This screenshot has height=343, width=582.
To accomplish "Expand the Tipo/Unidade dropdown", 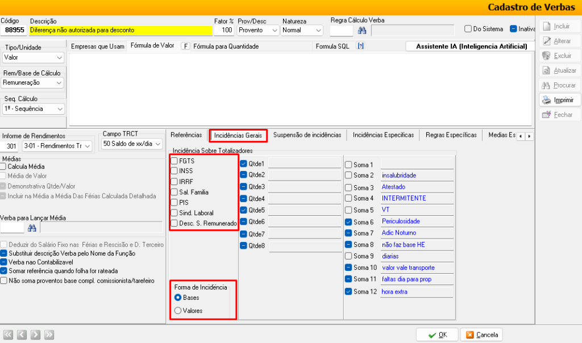I will coord(33,57).
